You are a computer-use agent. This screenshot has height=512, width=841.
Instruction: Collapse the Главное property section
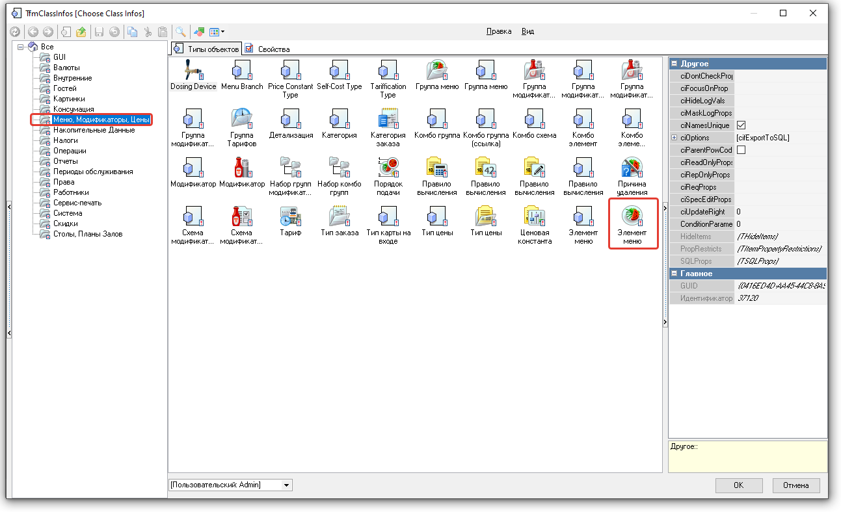point(674,274)
